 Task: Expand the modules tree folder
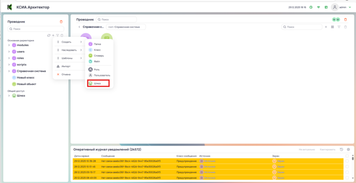(9, 45)
